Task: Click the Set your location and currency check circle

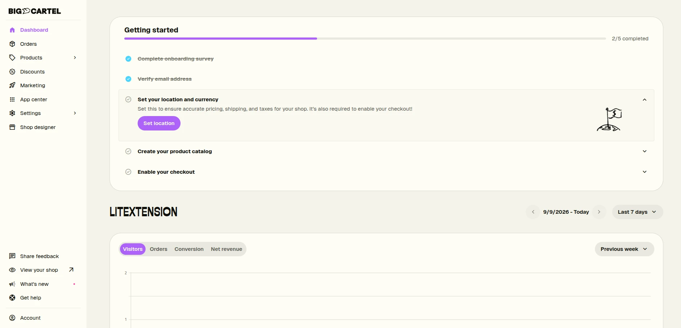Action: click(128, 99)
